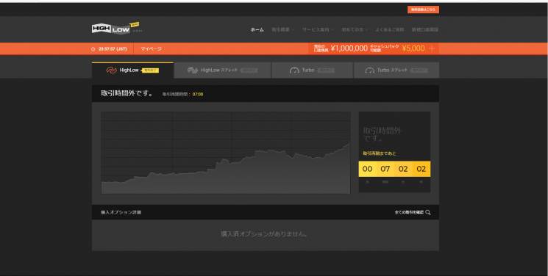Click the Turbo スプレッド gauge icon
The image size is (548, 276).
[x=369, y=70]
